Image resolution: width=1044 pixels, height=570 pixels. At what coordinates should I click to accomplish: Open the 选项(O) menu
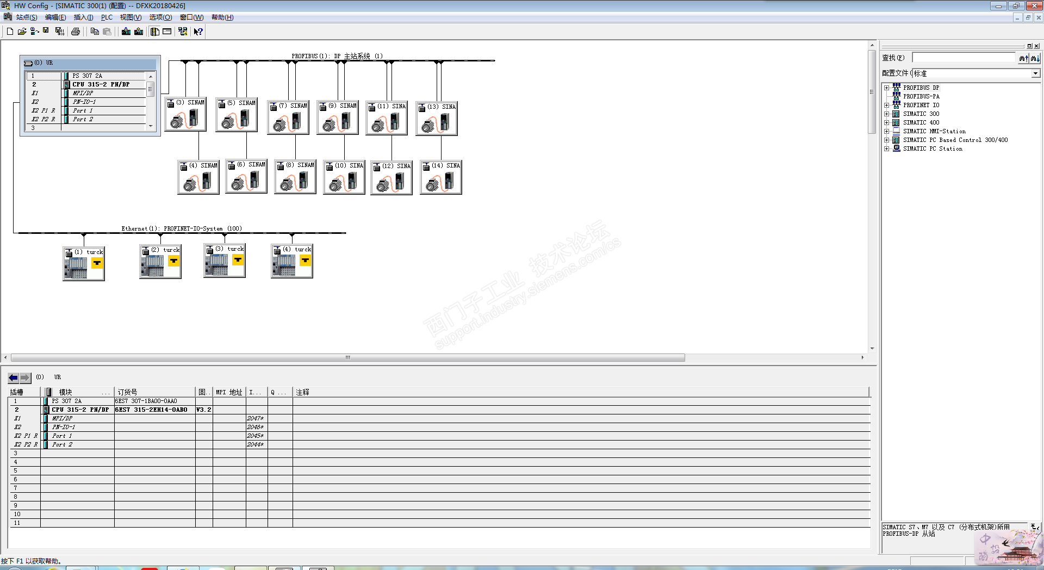click(160, 17)
